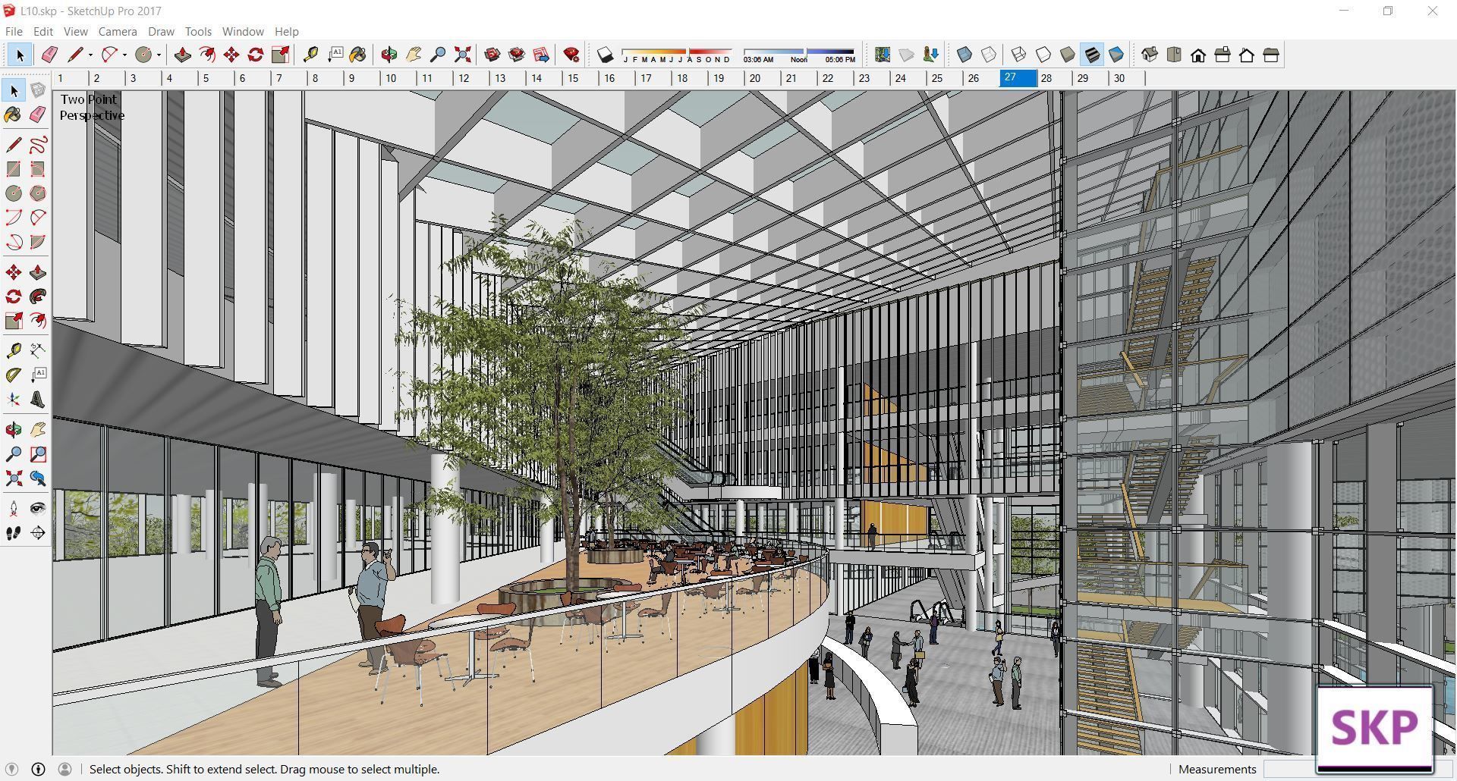Open the Edit menu
Viewport: 1457px width, 781px height.
click(x=43, y=31)
